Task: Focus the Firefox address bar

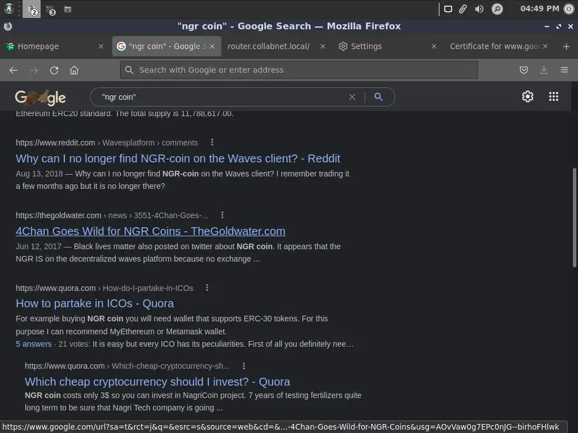Action: (x=299, y=70)
